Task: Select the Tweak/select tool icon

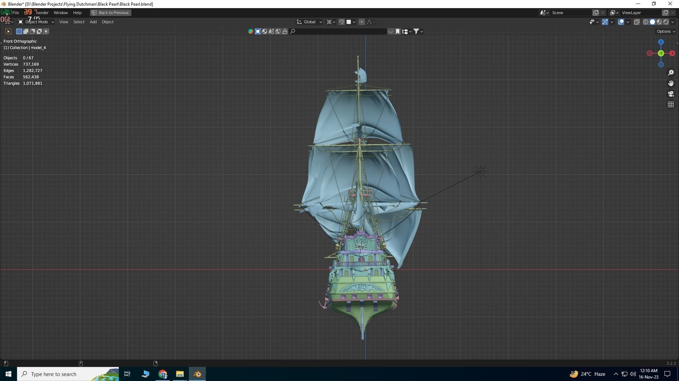Action: click(8, 31)
